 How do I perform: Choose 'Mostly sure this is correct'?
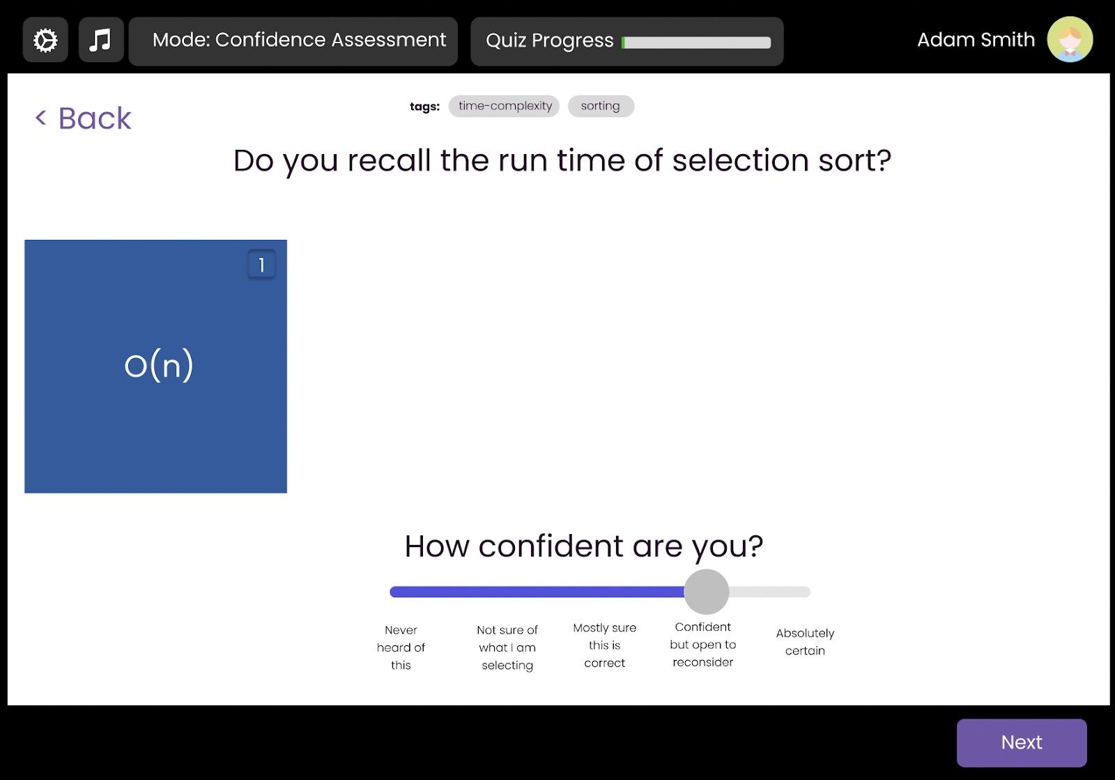[604, 645]
